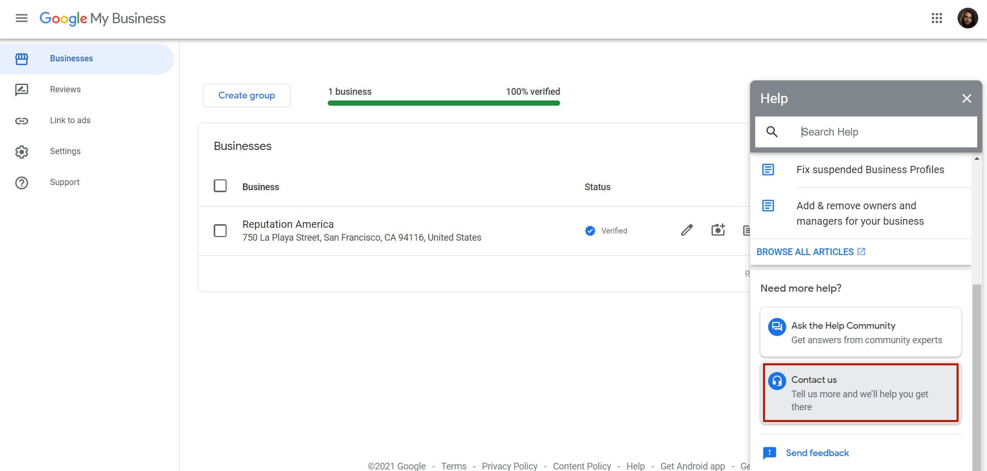Click the 100% verified progress bar

[x=444, y=103]
